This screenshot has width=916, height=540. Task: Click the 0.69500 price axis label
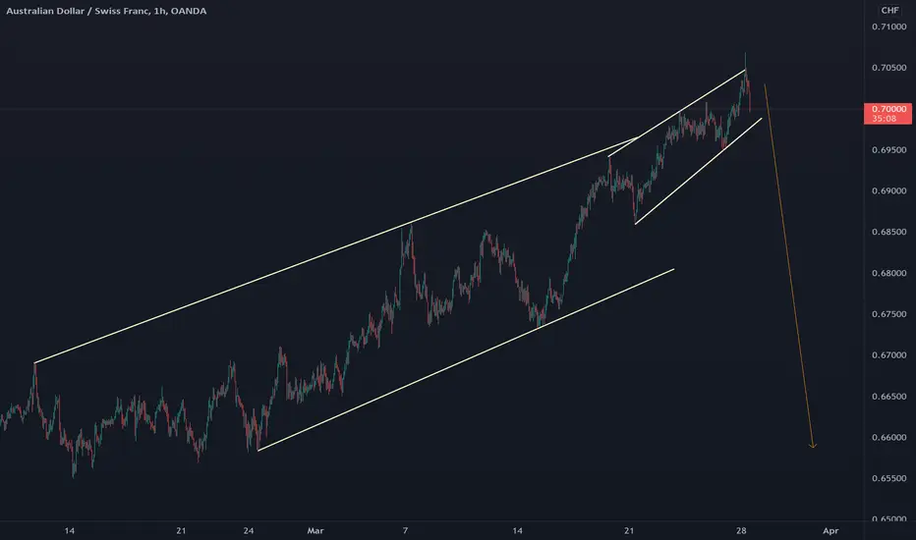888,150
